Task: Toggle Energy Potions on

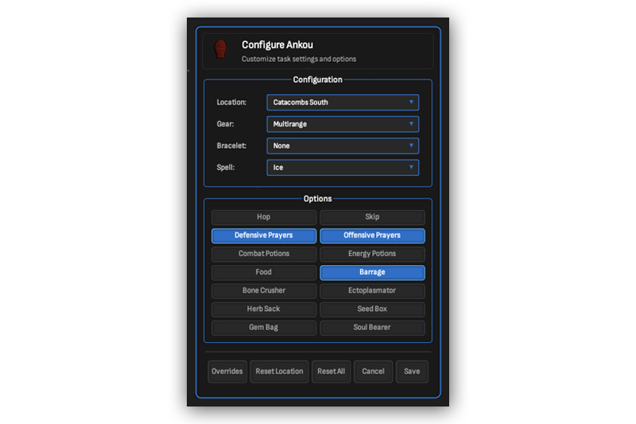Action: click(372, 254)
